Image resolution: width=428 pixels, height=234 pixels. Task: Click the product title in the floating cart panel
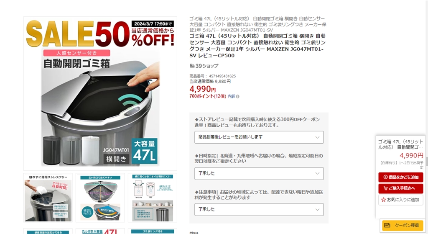pyautogui.click(x=400, y=144)
